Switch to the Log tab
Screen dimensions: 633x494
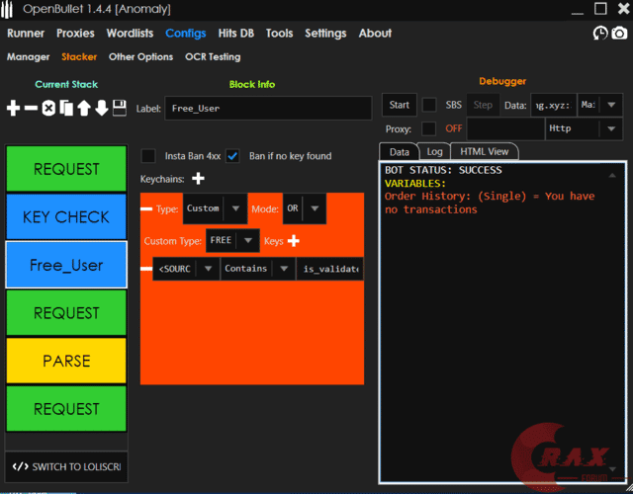(x=434, y=151)
